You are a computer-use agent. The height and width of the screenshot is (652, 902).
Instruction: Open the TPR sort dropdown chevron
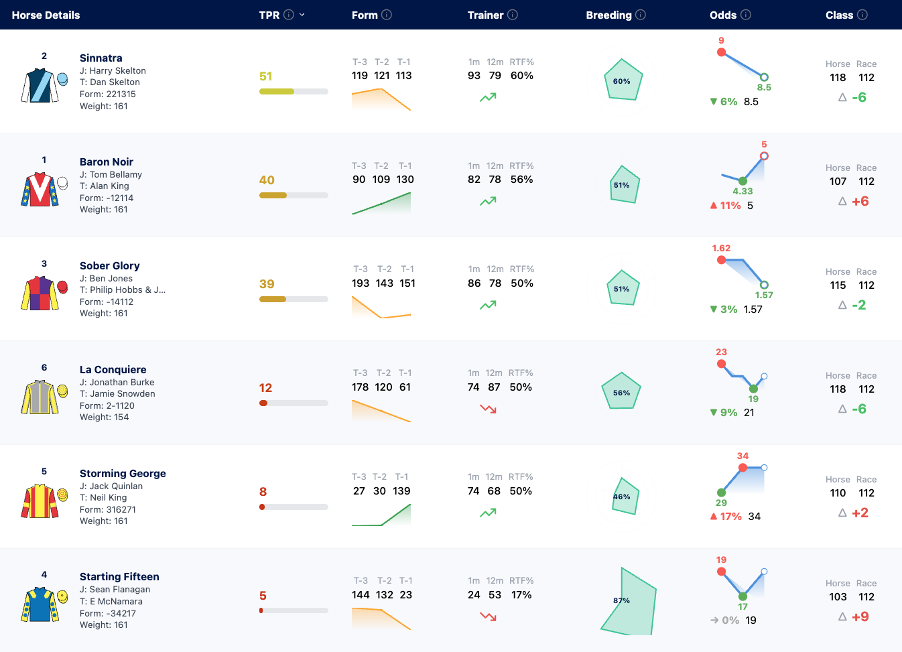coord(302,15)
